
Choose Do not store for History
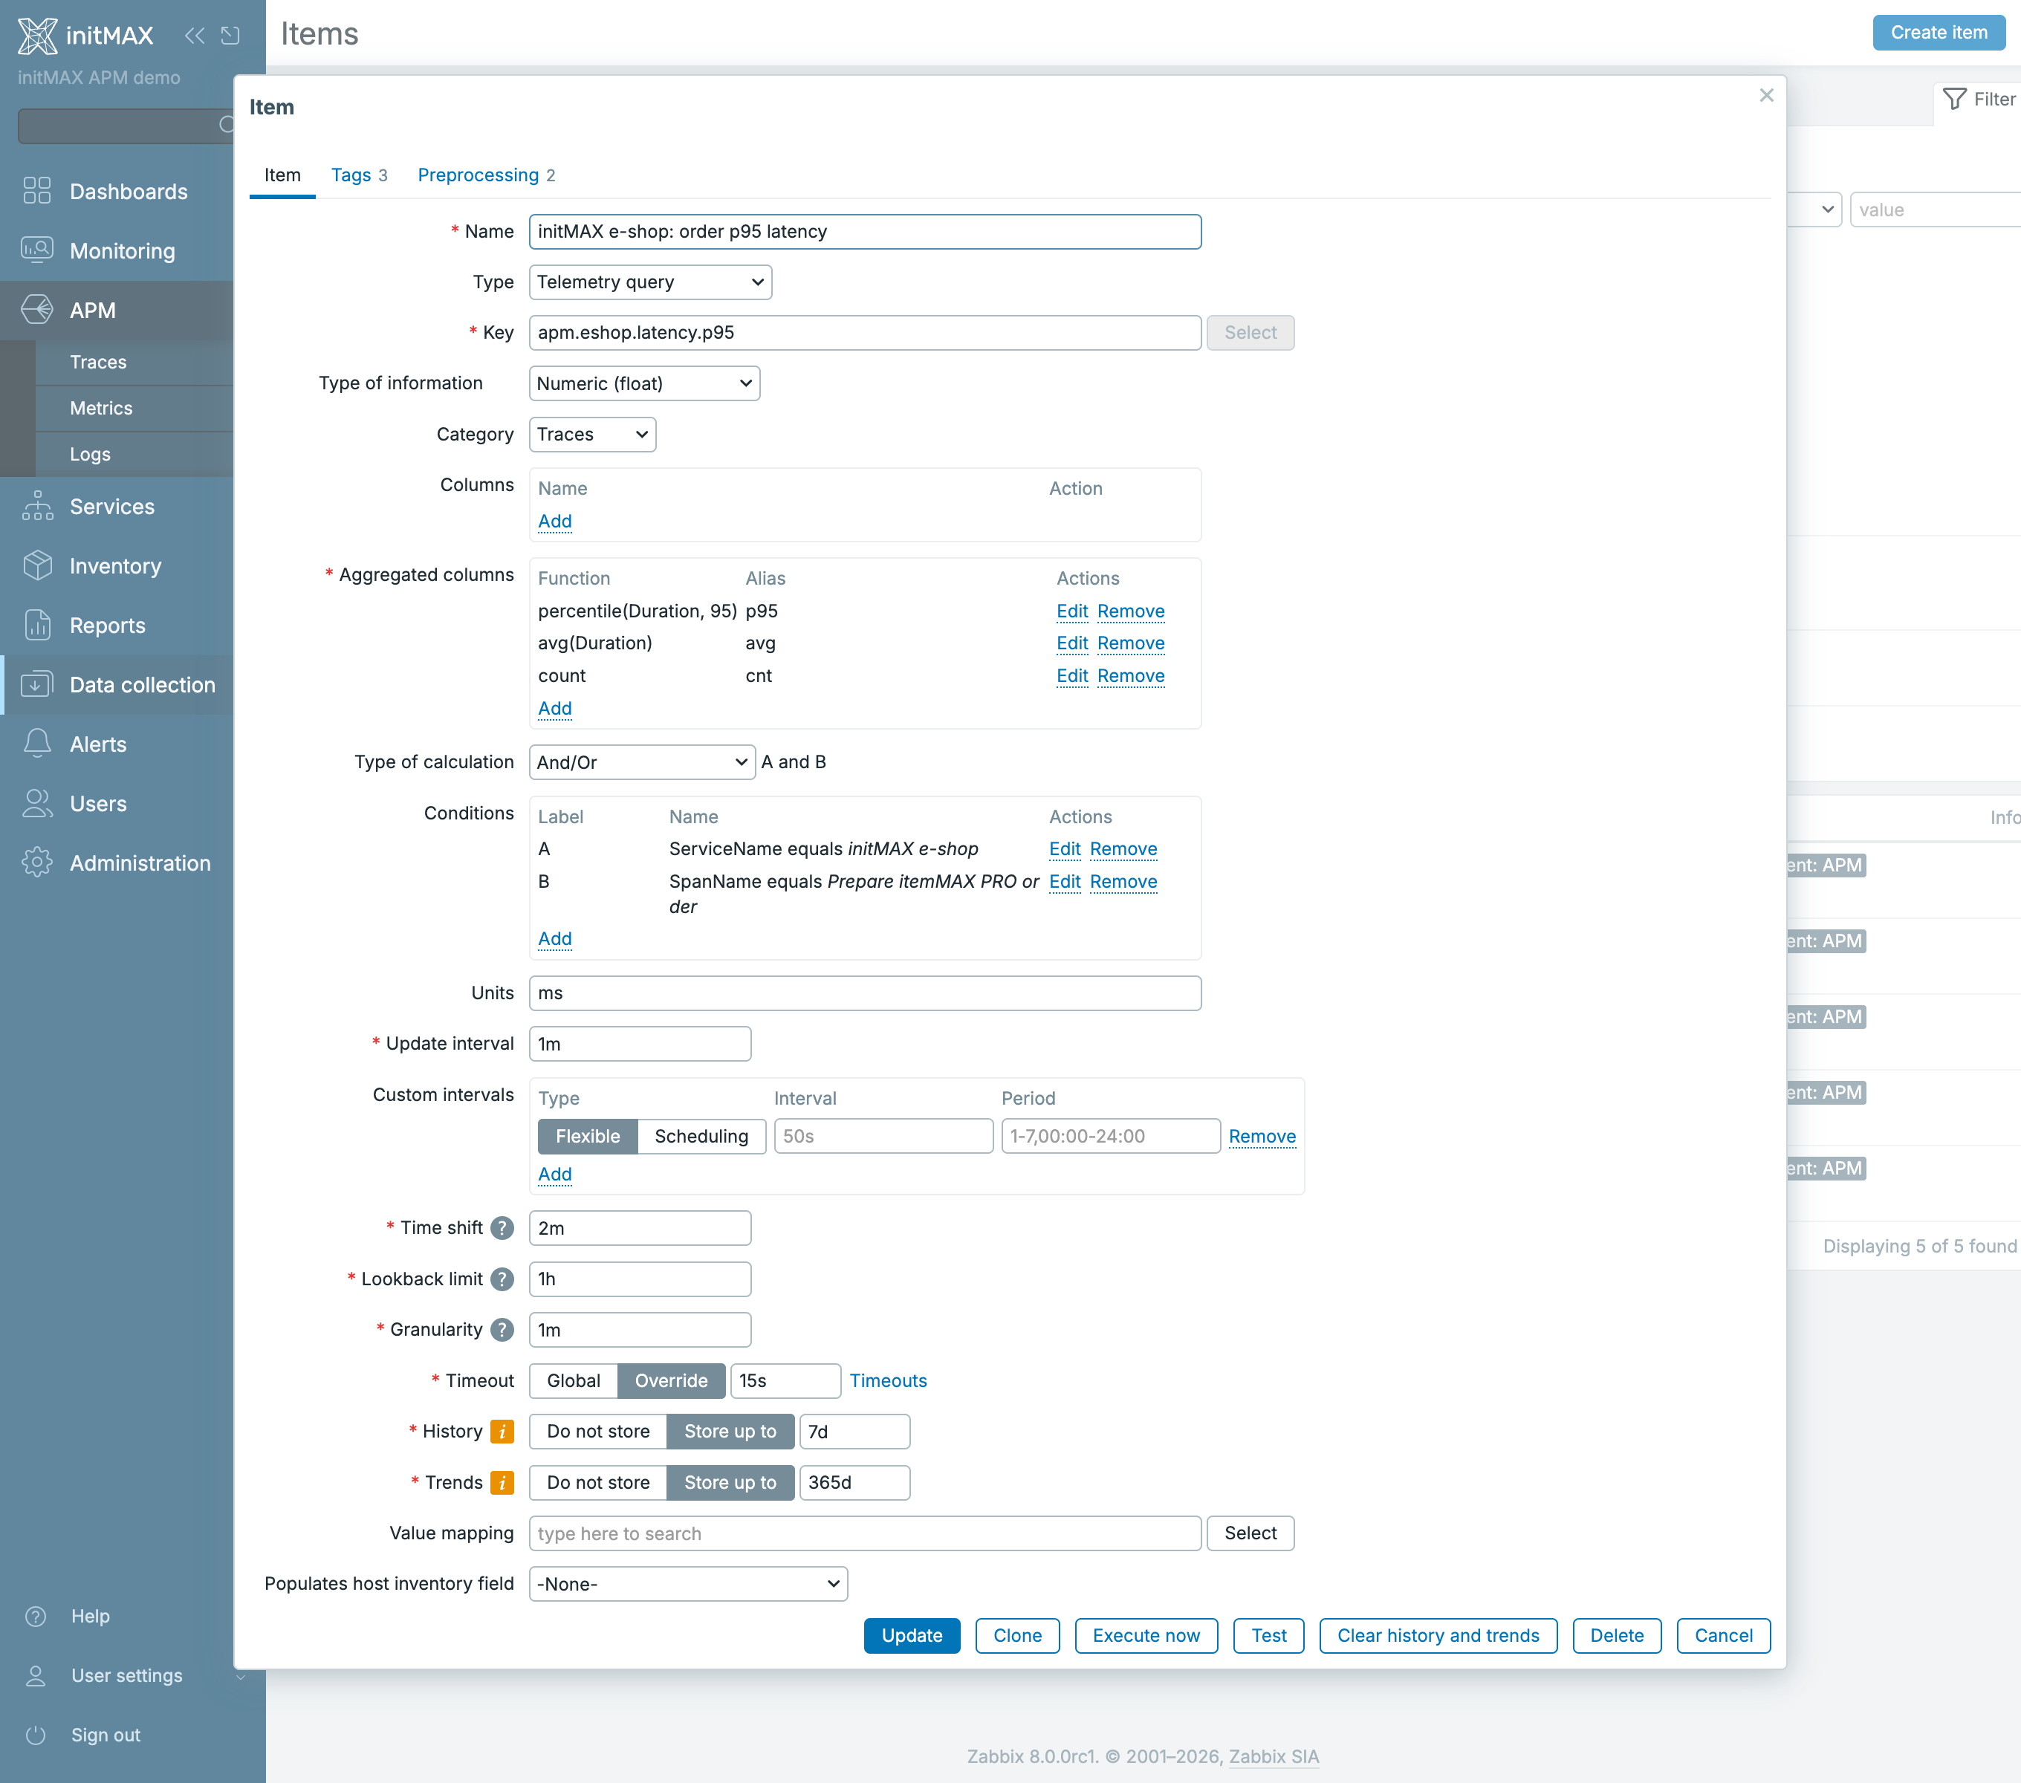coord(598,1431)
